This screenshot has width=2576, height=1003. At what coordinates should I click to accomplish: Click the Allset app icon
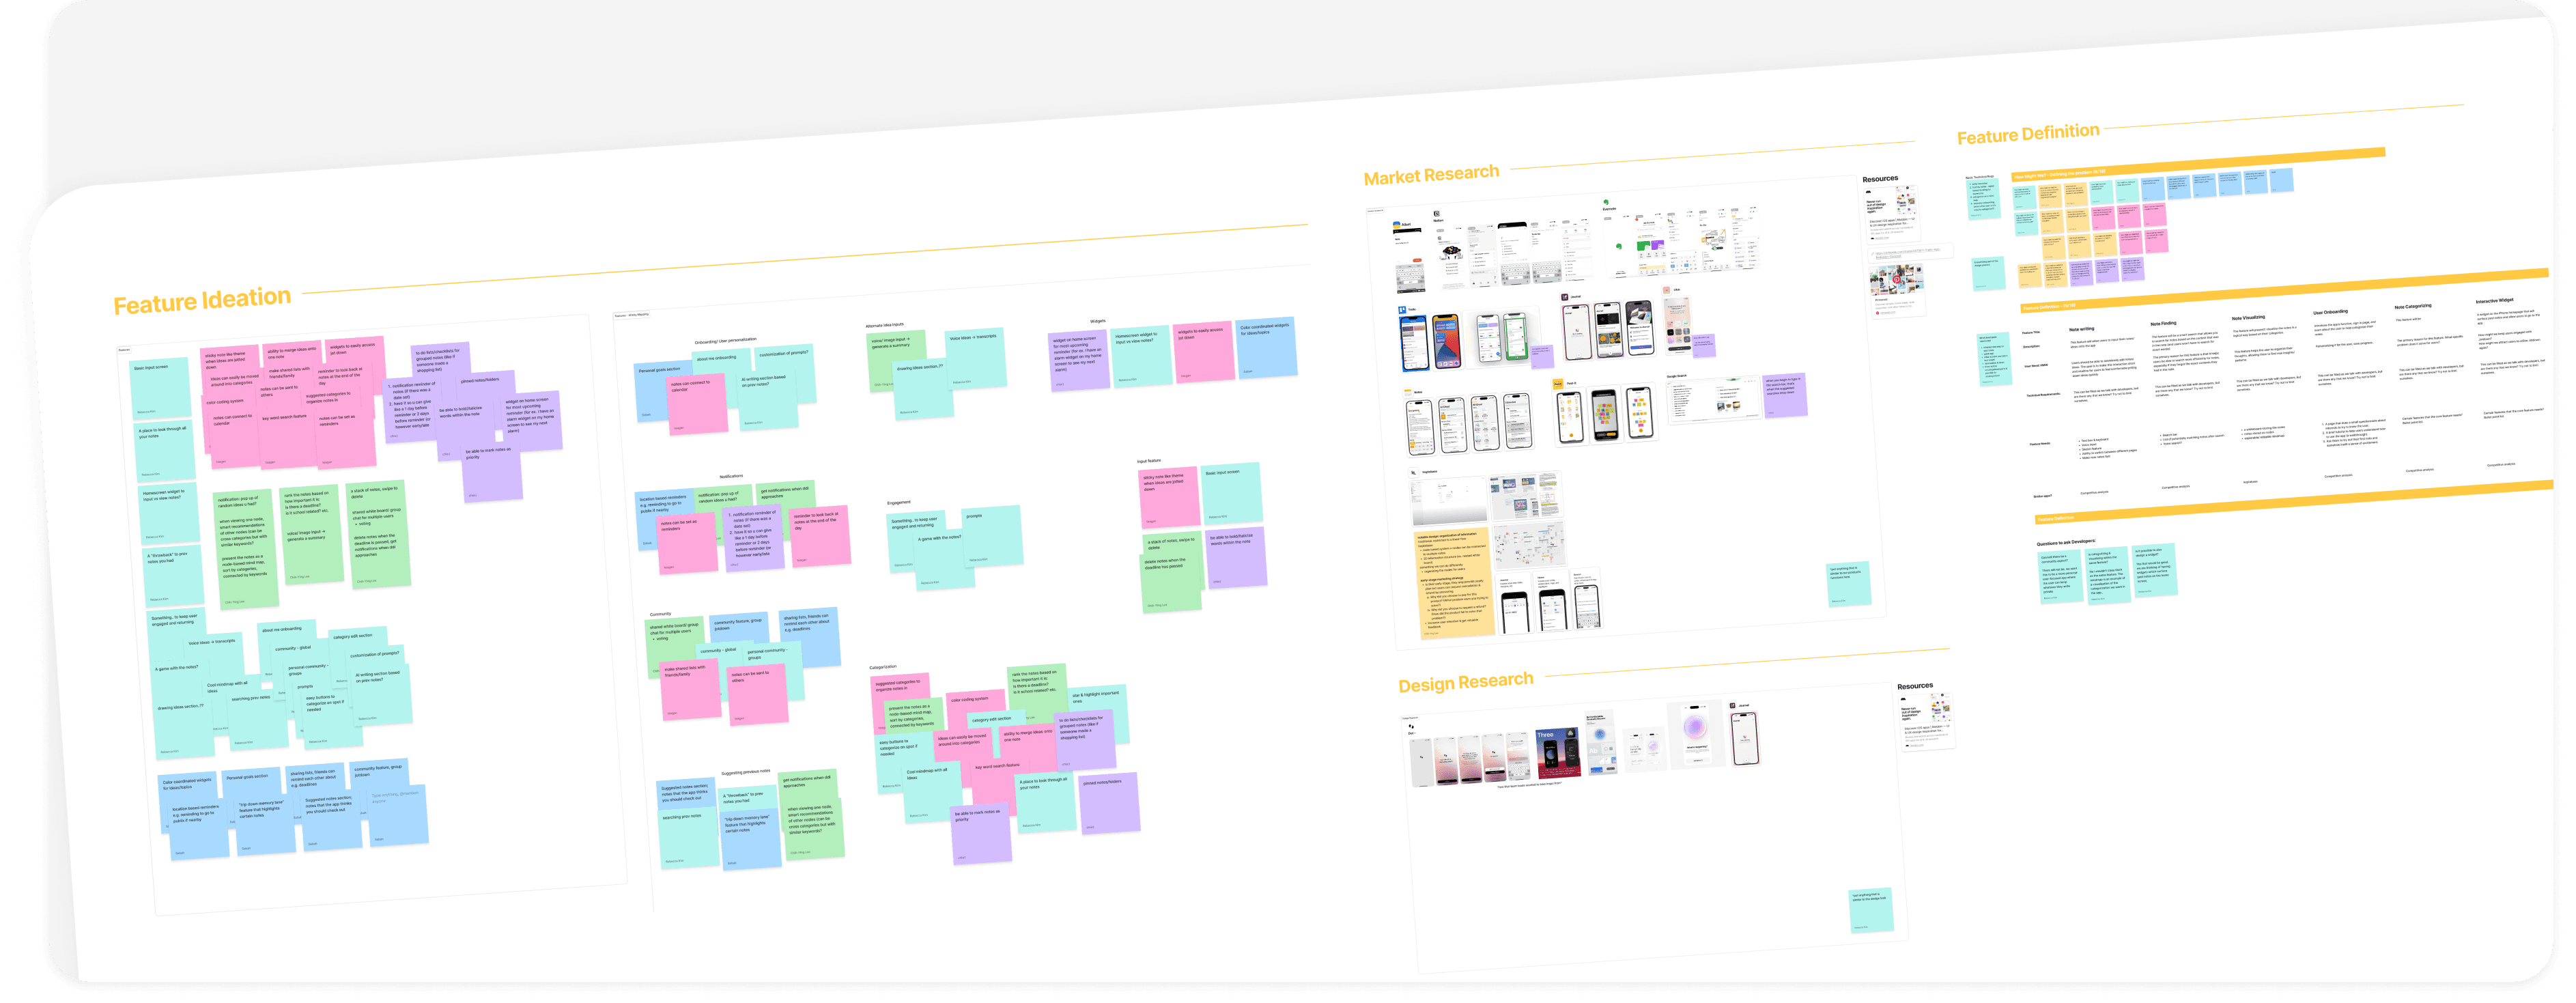(1397, 225)
